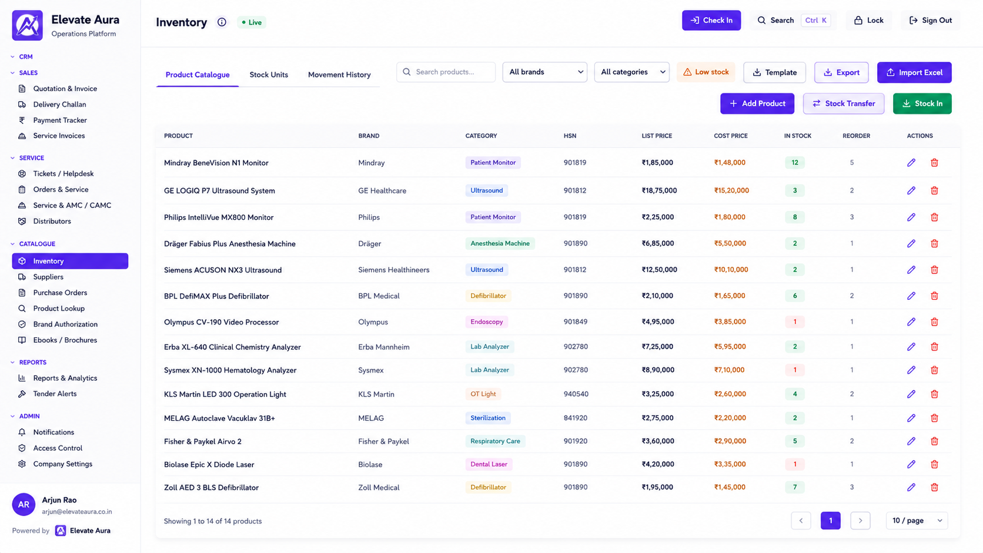Edit Sysmex XN-1000 Hematology Analyzer
This screenshot has height=553, width=983.
[x=911, y=370]
